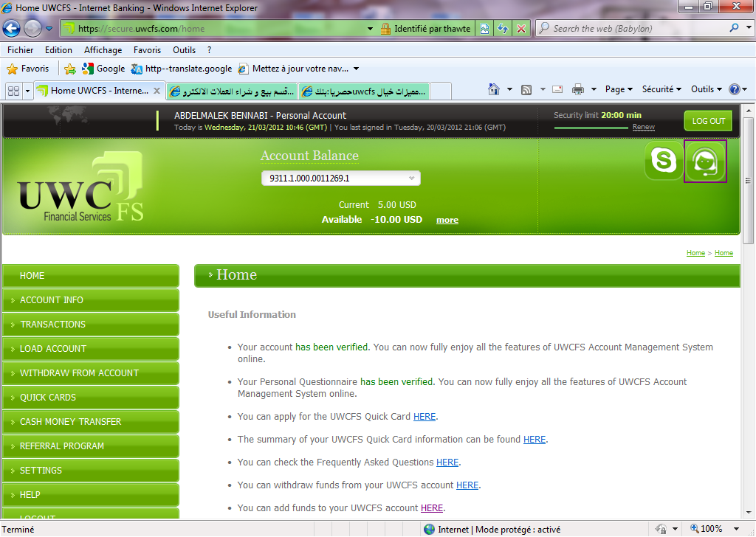
Task: Open the Favoris menu in menu bar
Action: [147, 50]
